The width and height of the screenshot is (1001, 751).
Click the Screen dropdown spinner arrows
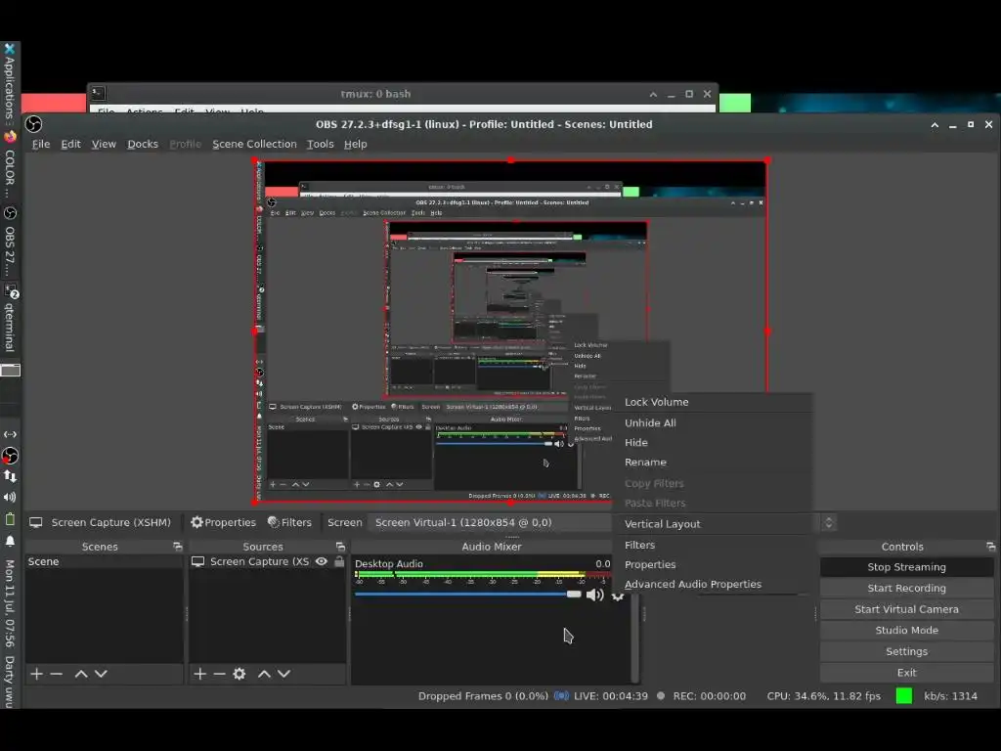829,523
